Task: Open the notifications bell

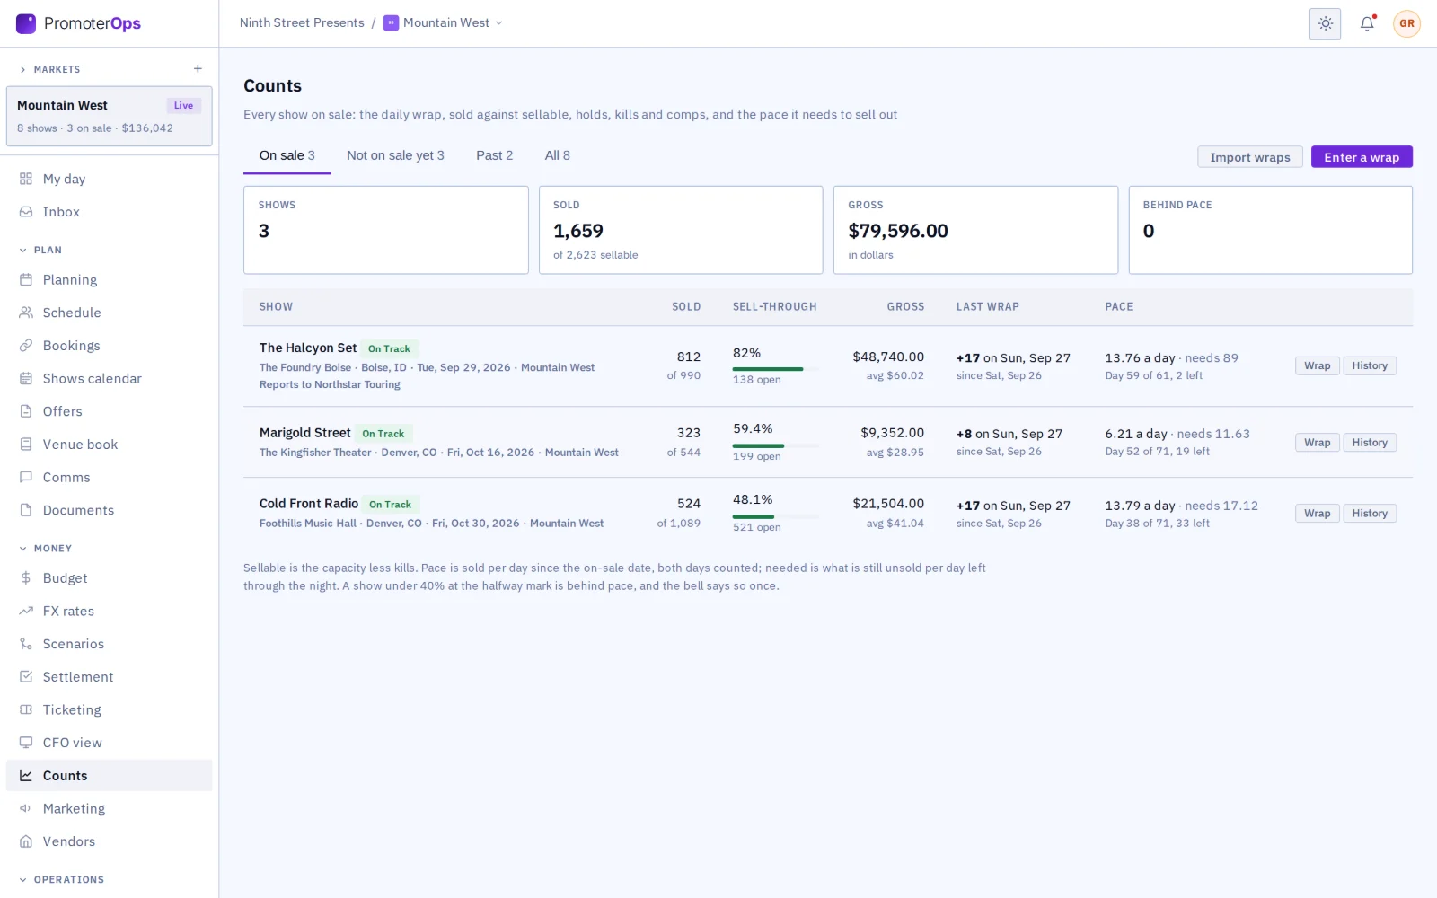Action: point(1367,24)
